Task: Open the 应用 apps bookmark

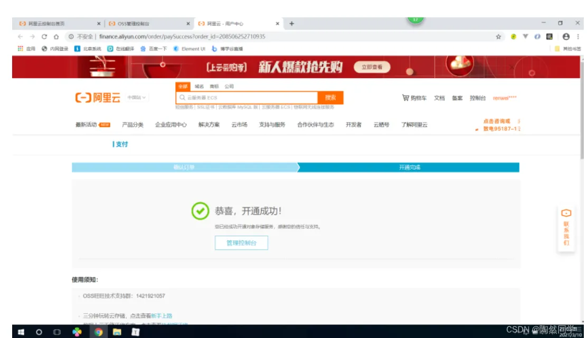Action: point(26,49)
